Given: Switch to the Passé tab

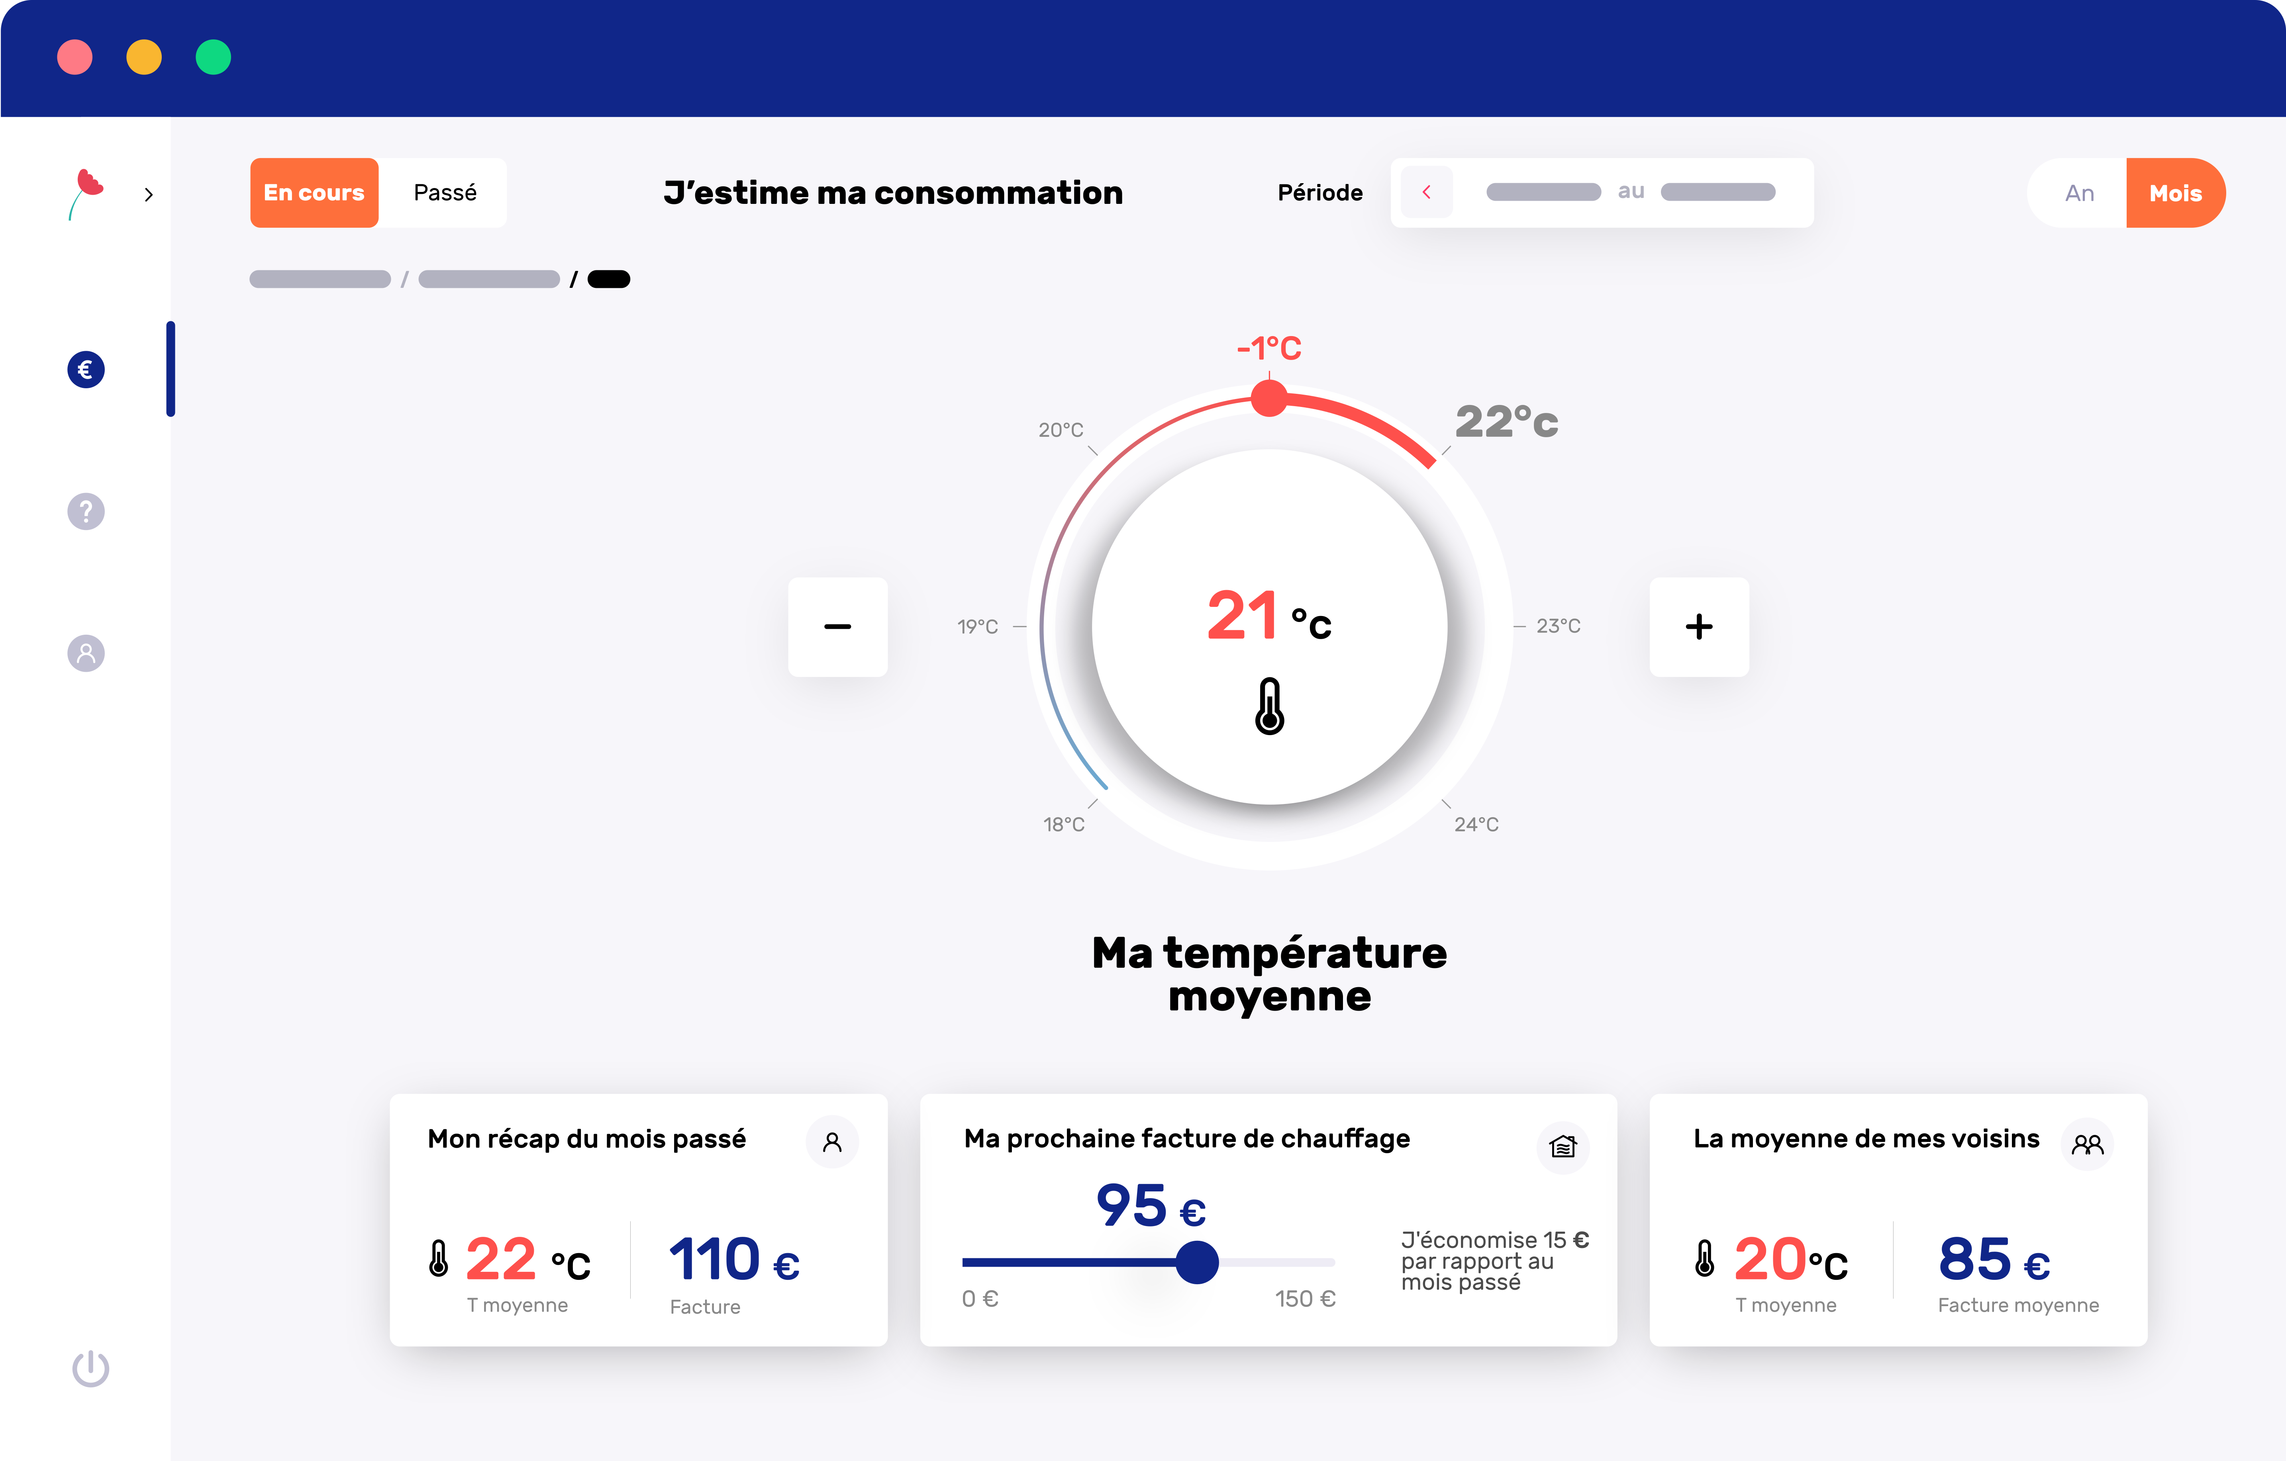Looking at the screenshot, I should 444,193.
